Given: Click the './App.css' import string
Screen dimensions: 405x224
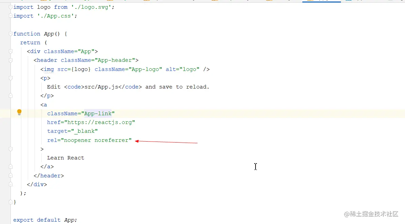Looking at the screenshot, I should click(56, 16).
